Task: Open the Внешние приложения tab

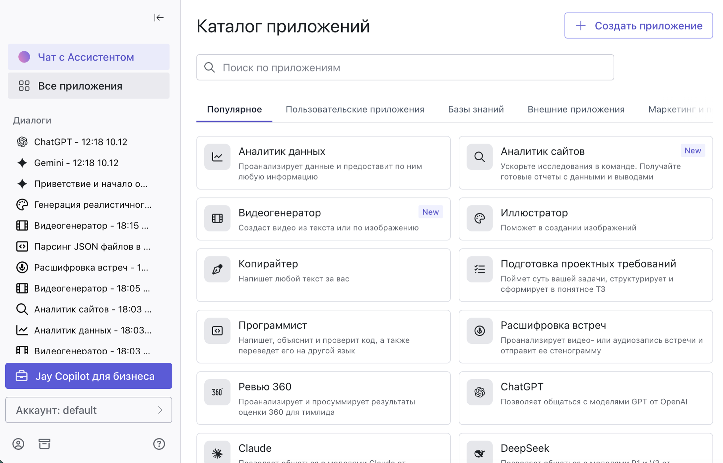Action: [576, 109]
